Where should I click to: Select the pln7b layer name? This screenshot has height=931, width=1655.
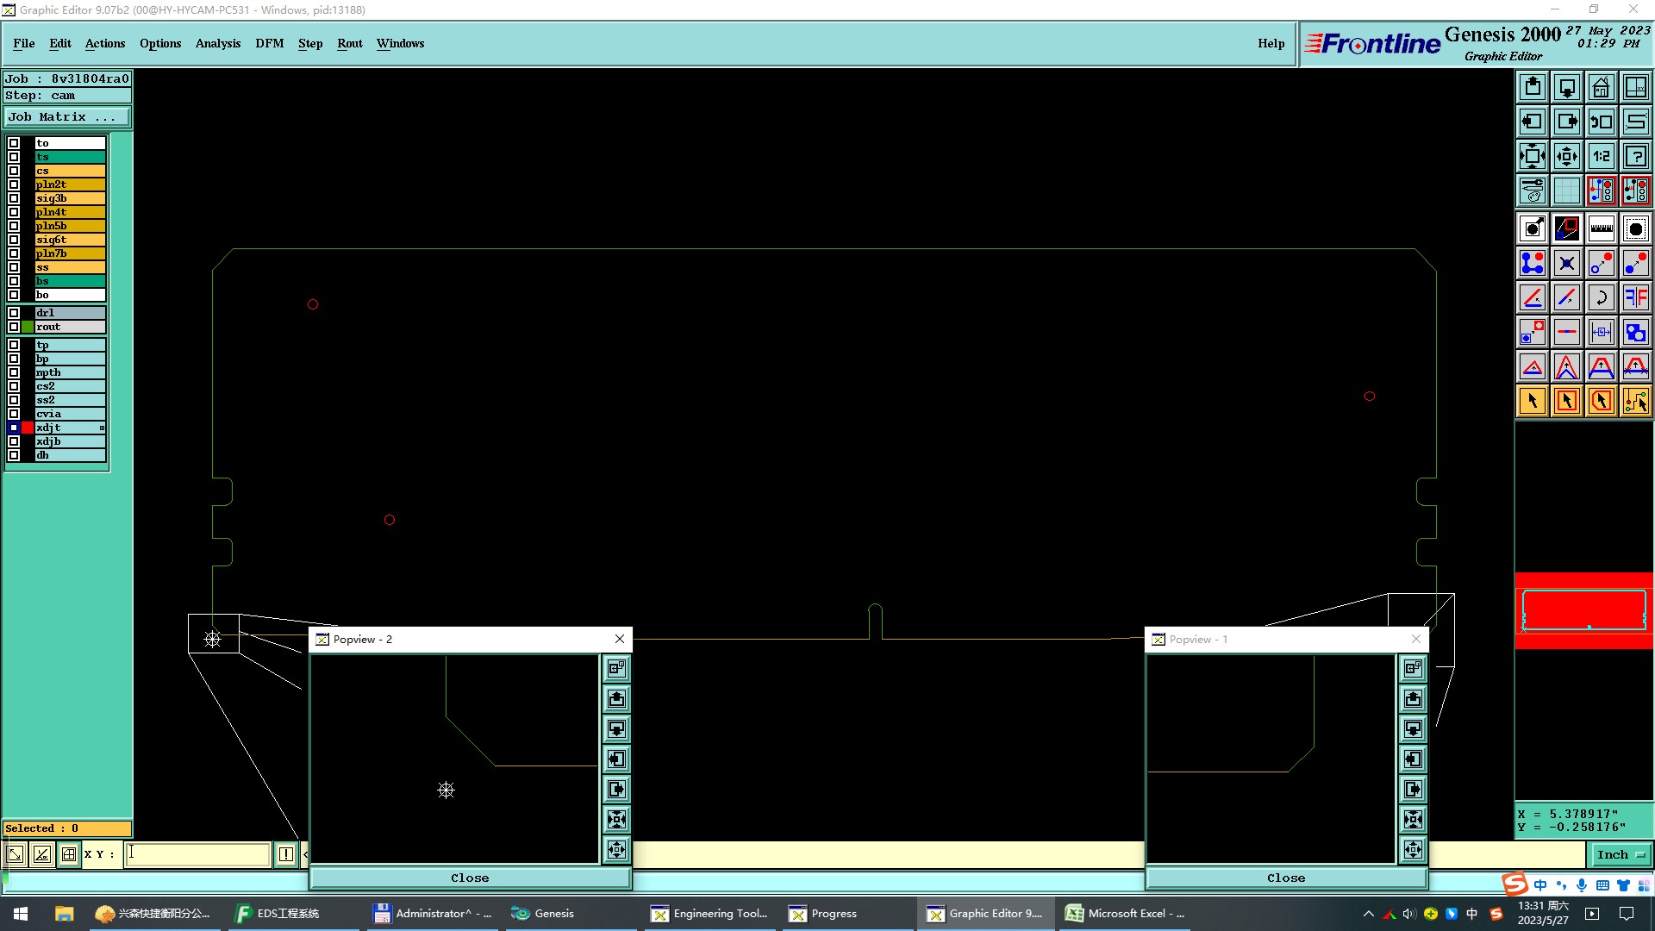tap(70, 253)
